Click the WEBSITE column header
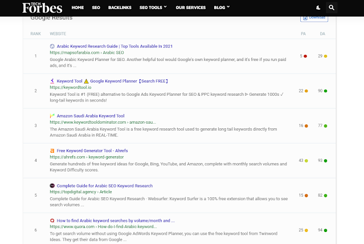 click(x=58, y=34)
